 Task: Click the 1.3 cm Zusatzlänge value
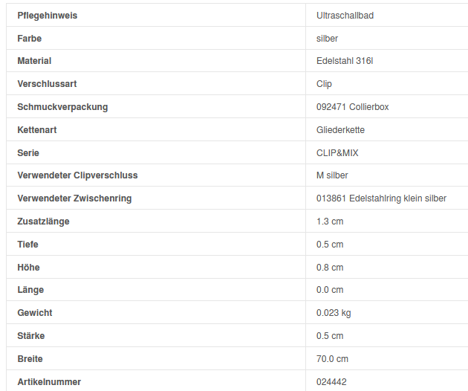[x=330, y=222]
